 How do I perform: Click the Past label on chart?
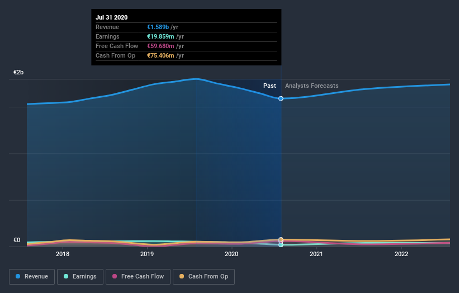(x=269, y=86)
